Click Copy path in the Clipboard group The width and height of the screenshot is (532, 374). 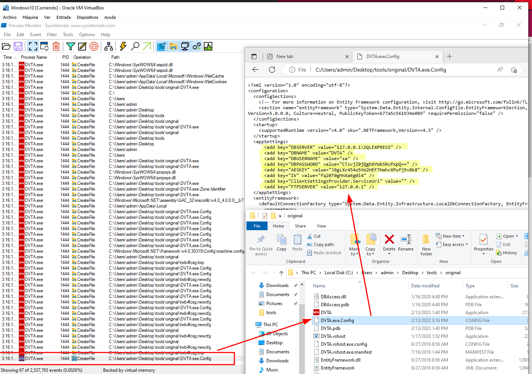(320, 244)
